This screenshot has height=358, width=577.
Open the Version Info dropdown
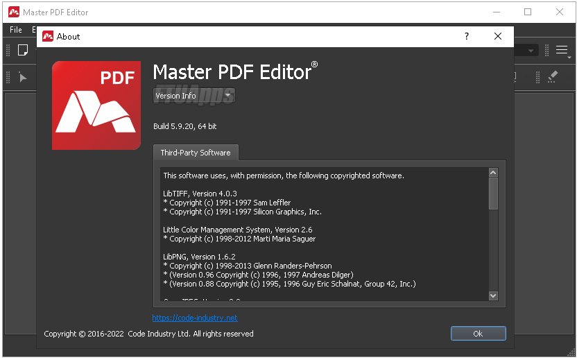pyautogui.click(x=194, y=95)
